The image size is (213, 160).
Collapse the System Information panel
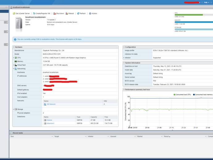click(x=124, y=63)
